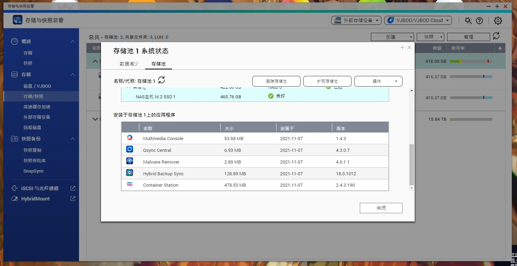Click scrollbar down arrow in dialog
This screenshot has height=266, width=517.
point(412,188)
